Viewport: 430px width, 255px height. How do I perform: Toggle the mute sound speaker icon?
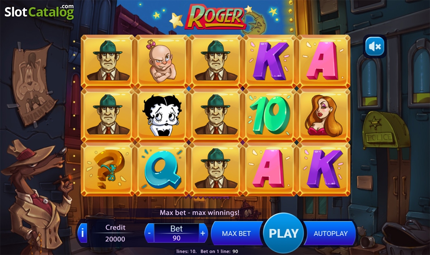tap(374, 46)
